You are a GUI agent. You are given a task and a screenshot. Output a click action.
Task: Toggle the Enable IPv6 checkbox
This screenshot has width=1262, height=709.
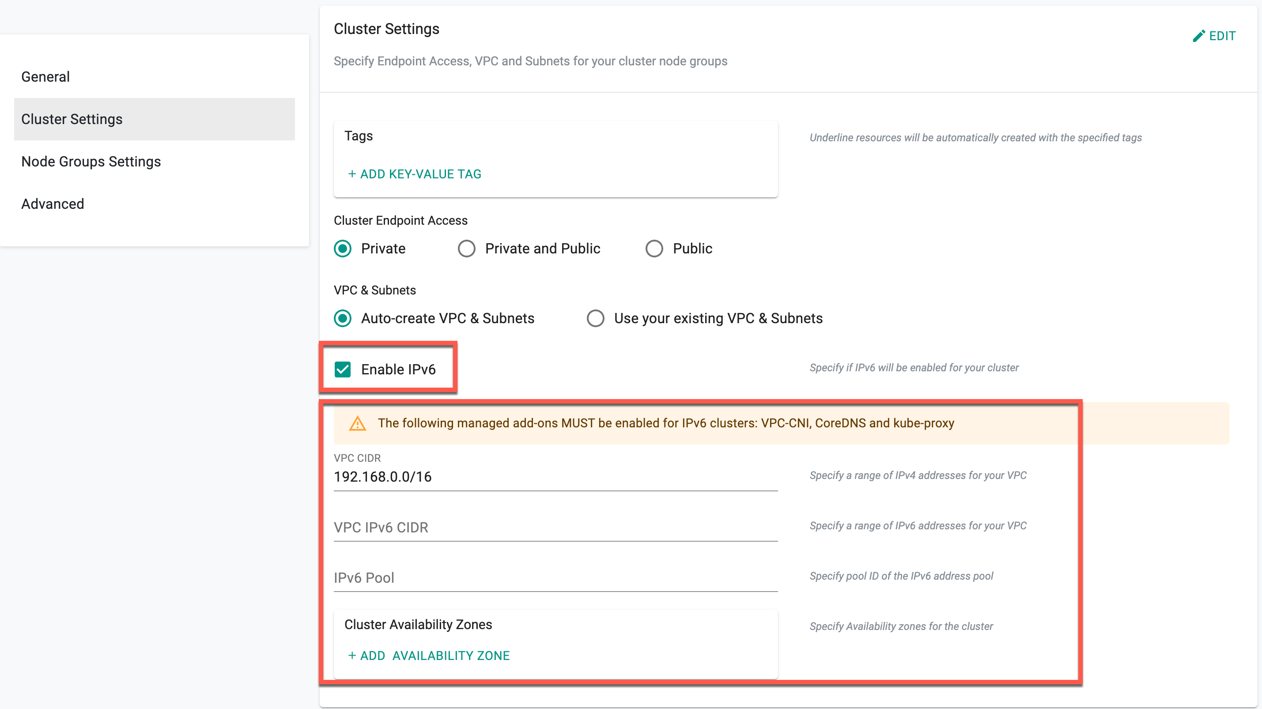[x=343, y=369]
